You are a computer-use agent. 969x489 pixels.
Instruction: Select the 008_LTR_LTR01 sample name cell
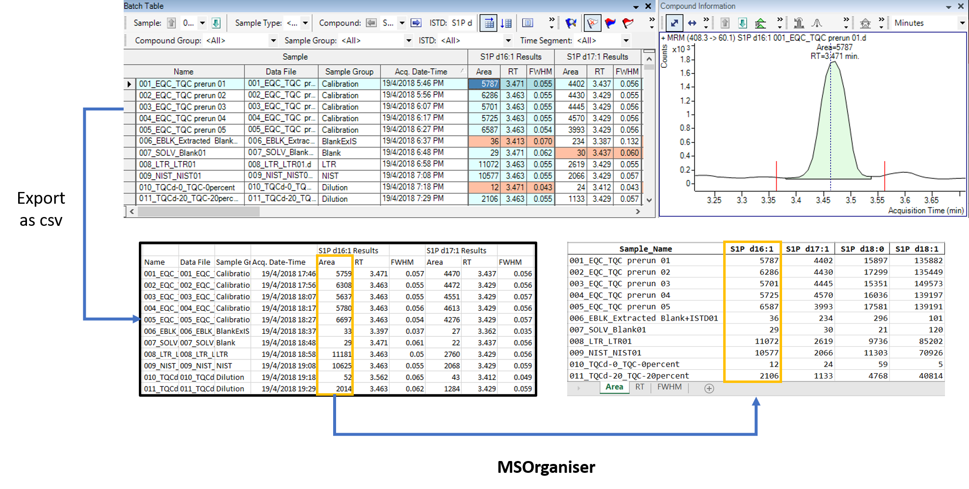point(189,164)
